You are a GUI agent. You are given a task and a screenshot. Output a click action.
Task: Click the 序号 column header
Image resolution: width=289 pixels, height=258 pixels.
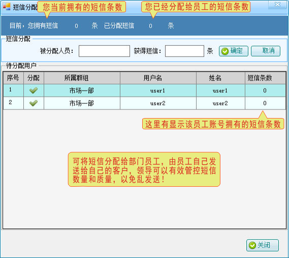13,78
